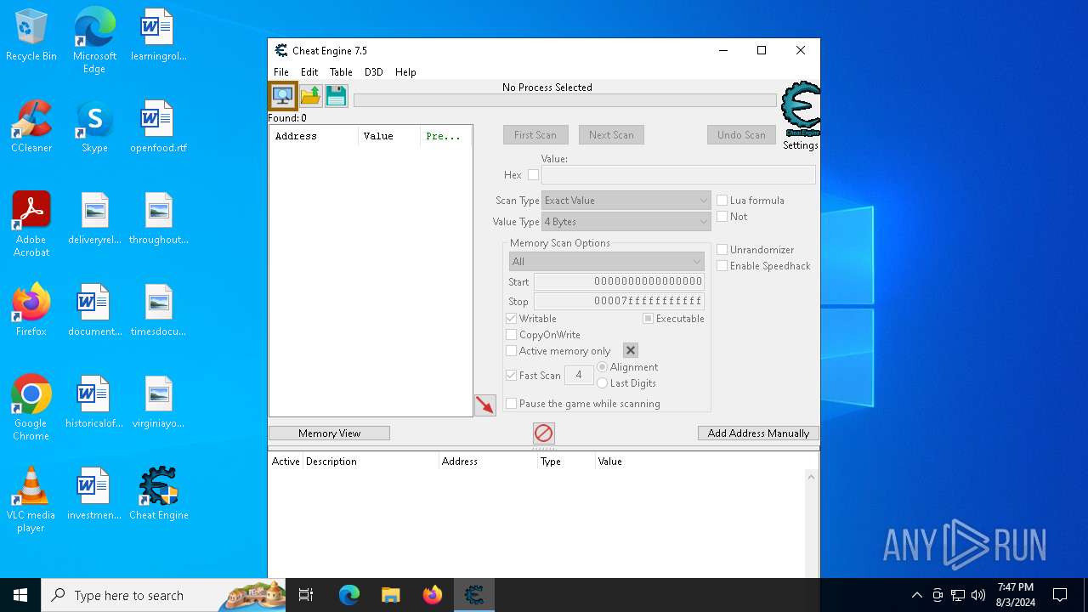This screenshot has width=1088, height=612.
Task: Click the Stop address field
Action: click(619, 301)
